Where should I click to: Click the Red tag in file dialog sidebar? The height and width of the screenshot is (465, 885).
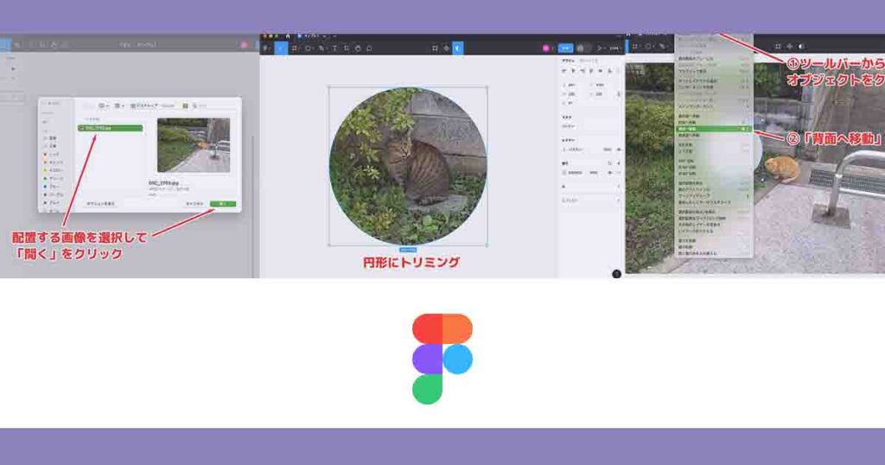(x=52, y=154)
